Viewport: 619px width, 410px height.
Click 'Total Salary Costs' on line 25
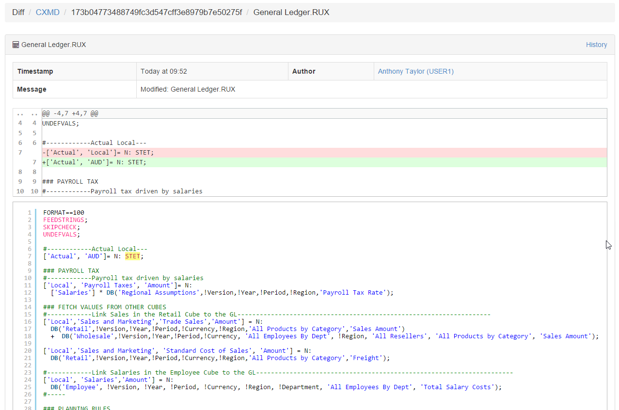(x=458, y=387)
